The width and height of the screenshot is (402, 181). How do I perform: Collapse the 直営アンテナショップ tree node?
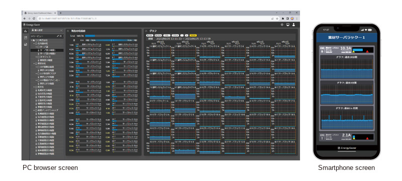click(x=34, y=110)
